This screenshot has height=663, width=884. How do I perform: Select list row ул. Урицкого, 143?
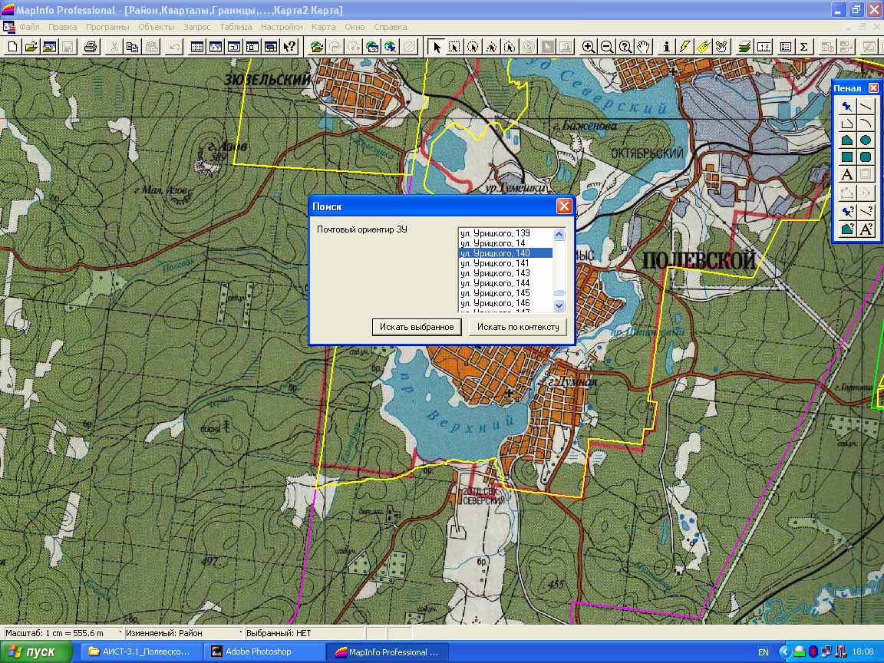point(506,273)
